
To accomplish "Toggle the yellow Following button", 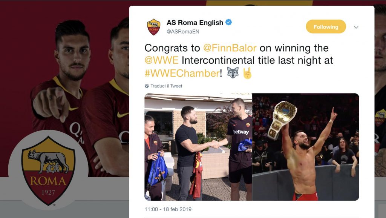I will pos(326,27).
